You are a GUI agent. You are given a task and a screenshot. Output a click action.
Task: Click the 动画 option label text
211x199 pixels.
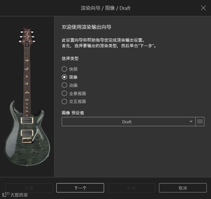pos(73,85)
